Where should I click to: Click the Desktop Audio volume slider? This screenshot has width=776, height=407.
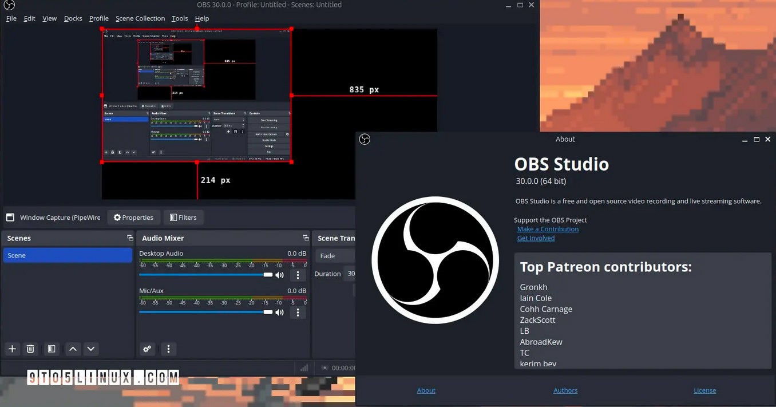click(x=206, y=275)
